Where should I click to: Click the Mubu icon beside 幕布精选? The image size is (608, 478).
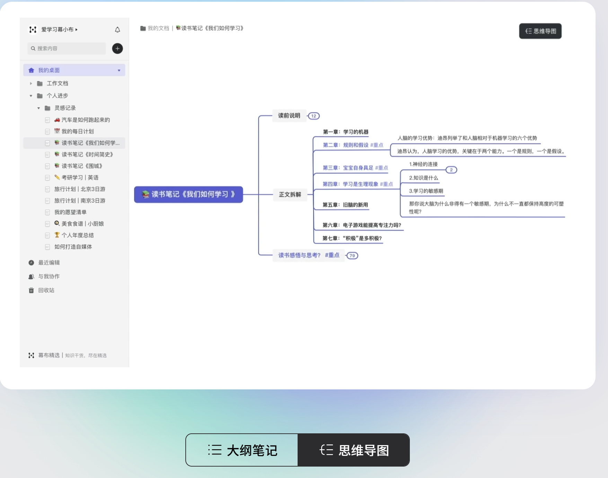[x=31, y=355]
